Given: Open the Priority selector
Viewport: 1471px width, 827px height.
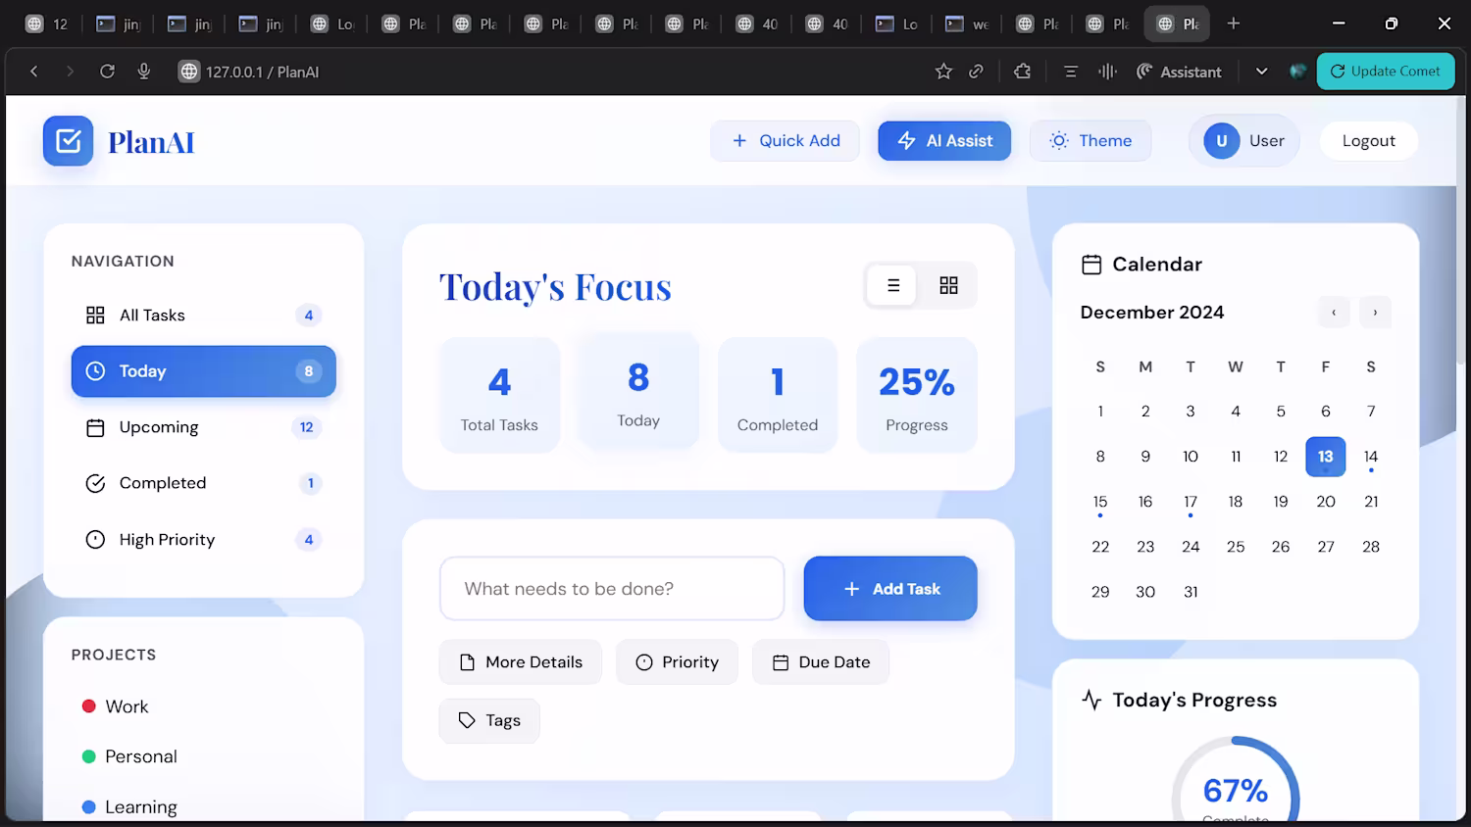Looking at the screenshot, I should click(x=677, y=662).
